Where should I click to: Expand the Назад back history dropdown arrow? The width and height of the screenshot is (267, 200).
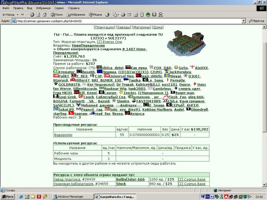[x=18, y=15]
